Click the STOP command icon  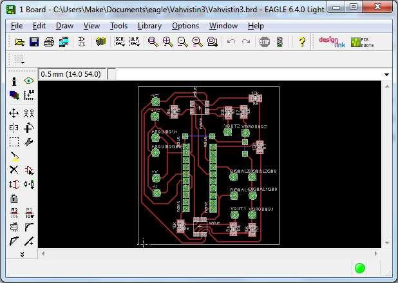(265, 42)
